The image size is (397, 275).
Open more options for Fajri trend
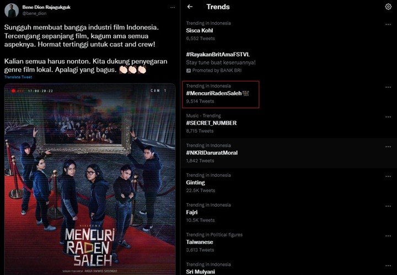tap(388, 206)
